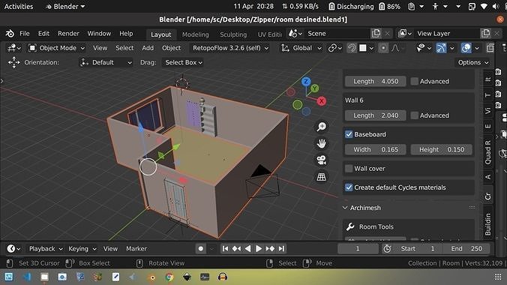Open the Keying dropdown
Screen dimensions: 507x285
click(82, 248)
